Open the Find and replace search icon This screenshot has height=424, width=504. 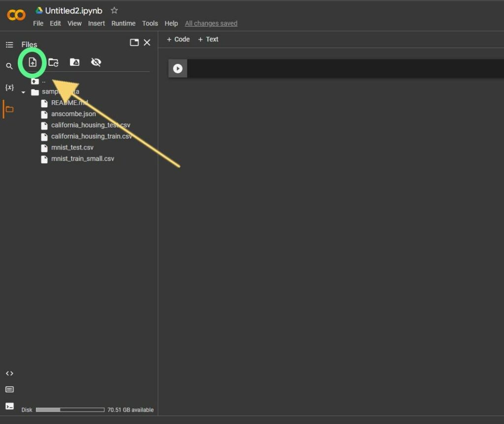pos(9,66)
